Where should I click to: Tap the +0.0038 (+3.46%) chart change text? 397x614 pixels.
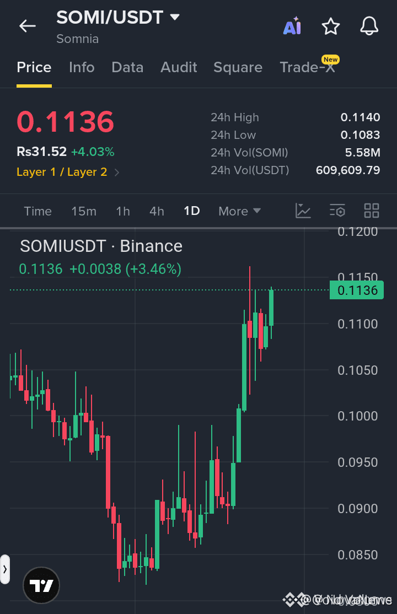(125, 269)
